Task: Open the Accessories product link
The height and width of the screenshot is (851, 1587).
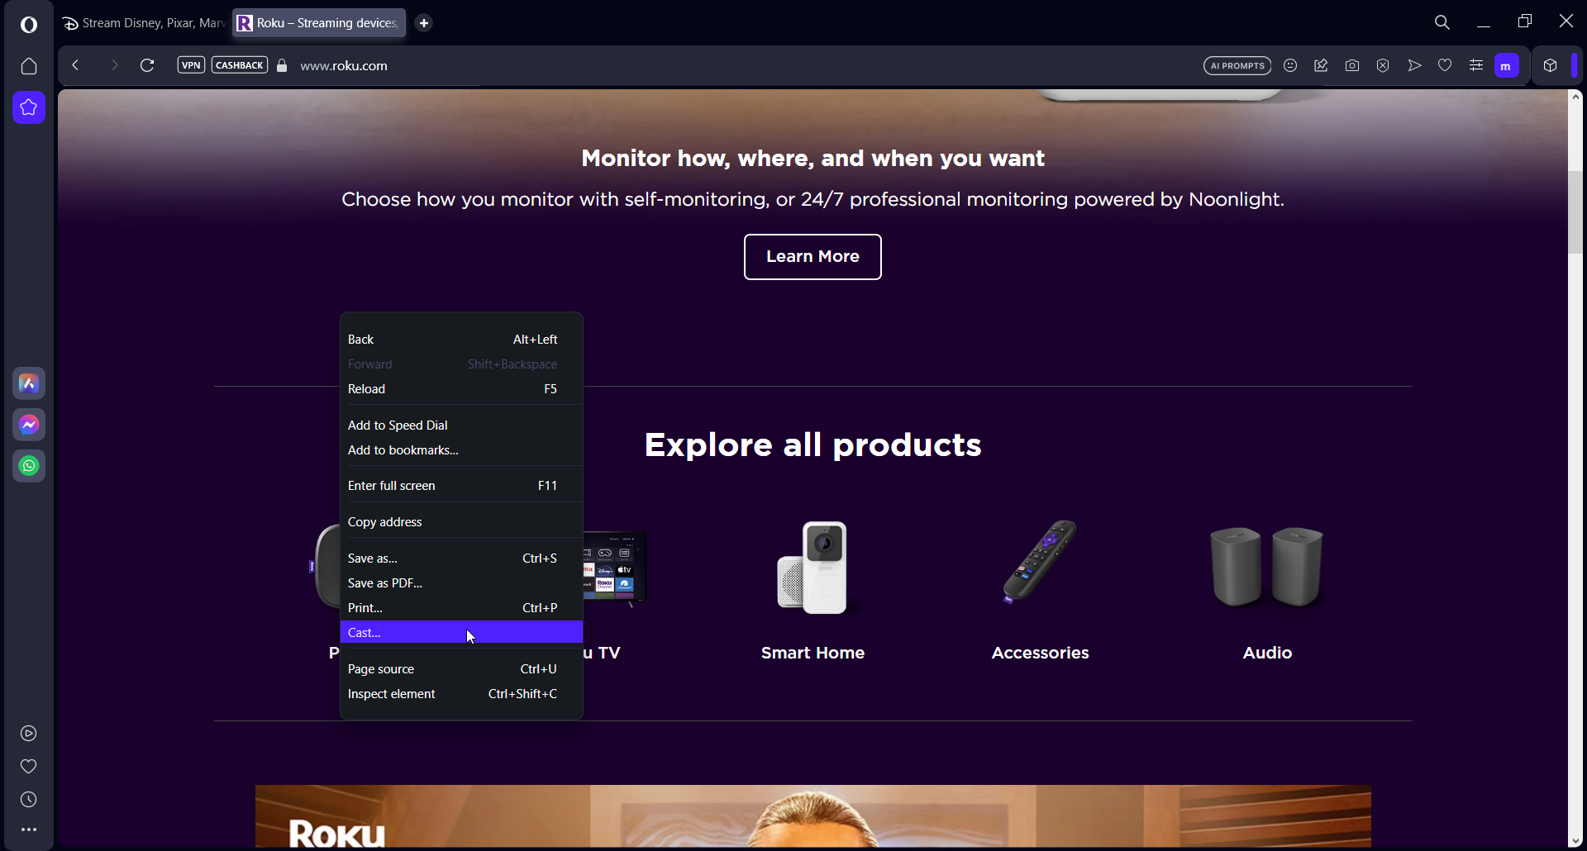Action: click(1040, 653)
